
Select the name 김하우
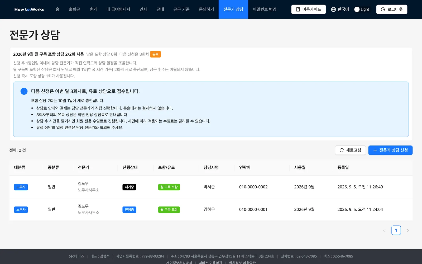pyautogui.click(x=209, y=209)
